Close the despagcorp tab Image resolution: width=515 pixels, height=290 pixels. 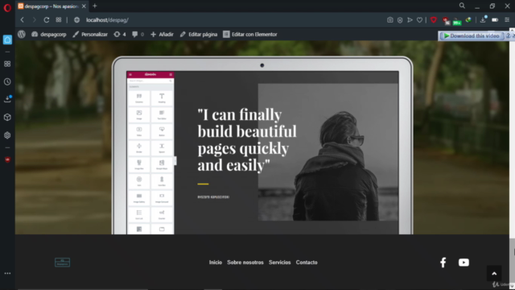(x=84, y=6)
